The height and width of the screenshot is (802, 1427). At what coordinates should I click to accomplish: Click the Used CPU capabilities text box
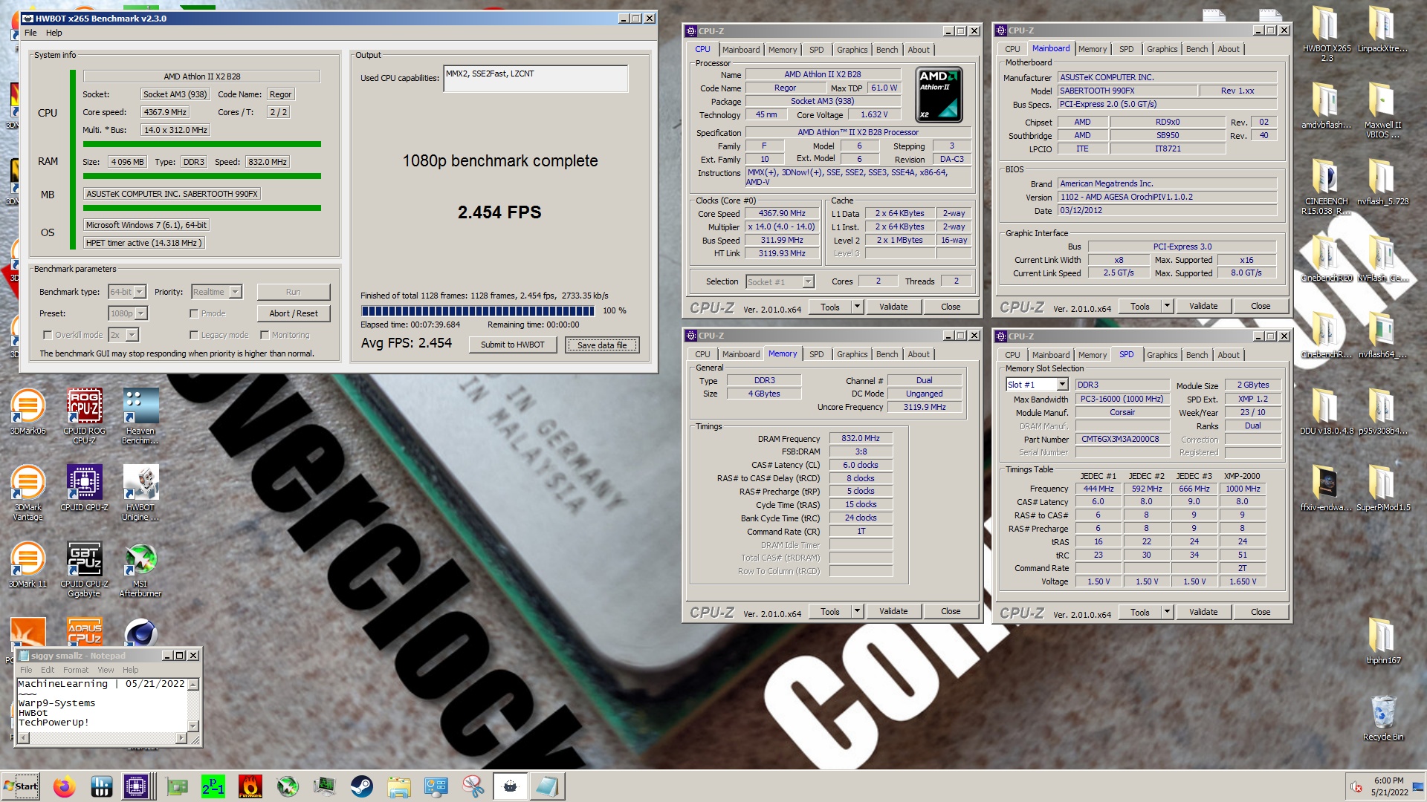point(536,78)
